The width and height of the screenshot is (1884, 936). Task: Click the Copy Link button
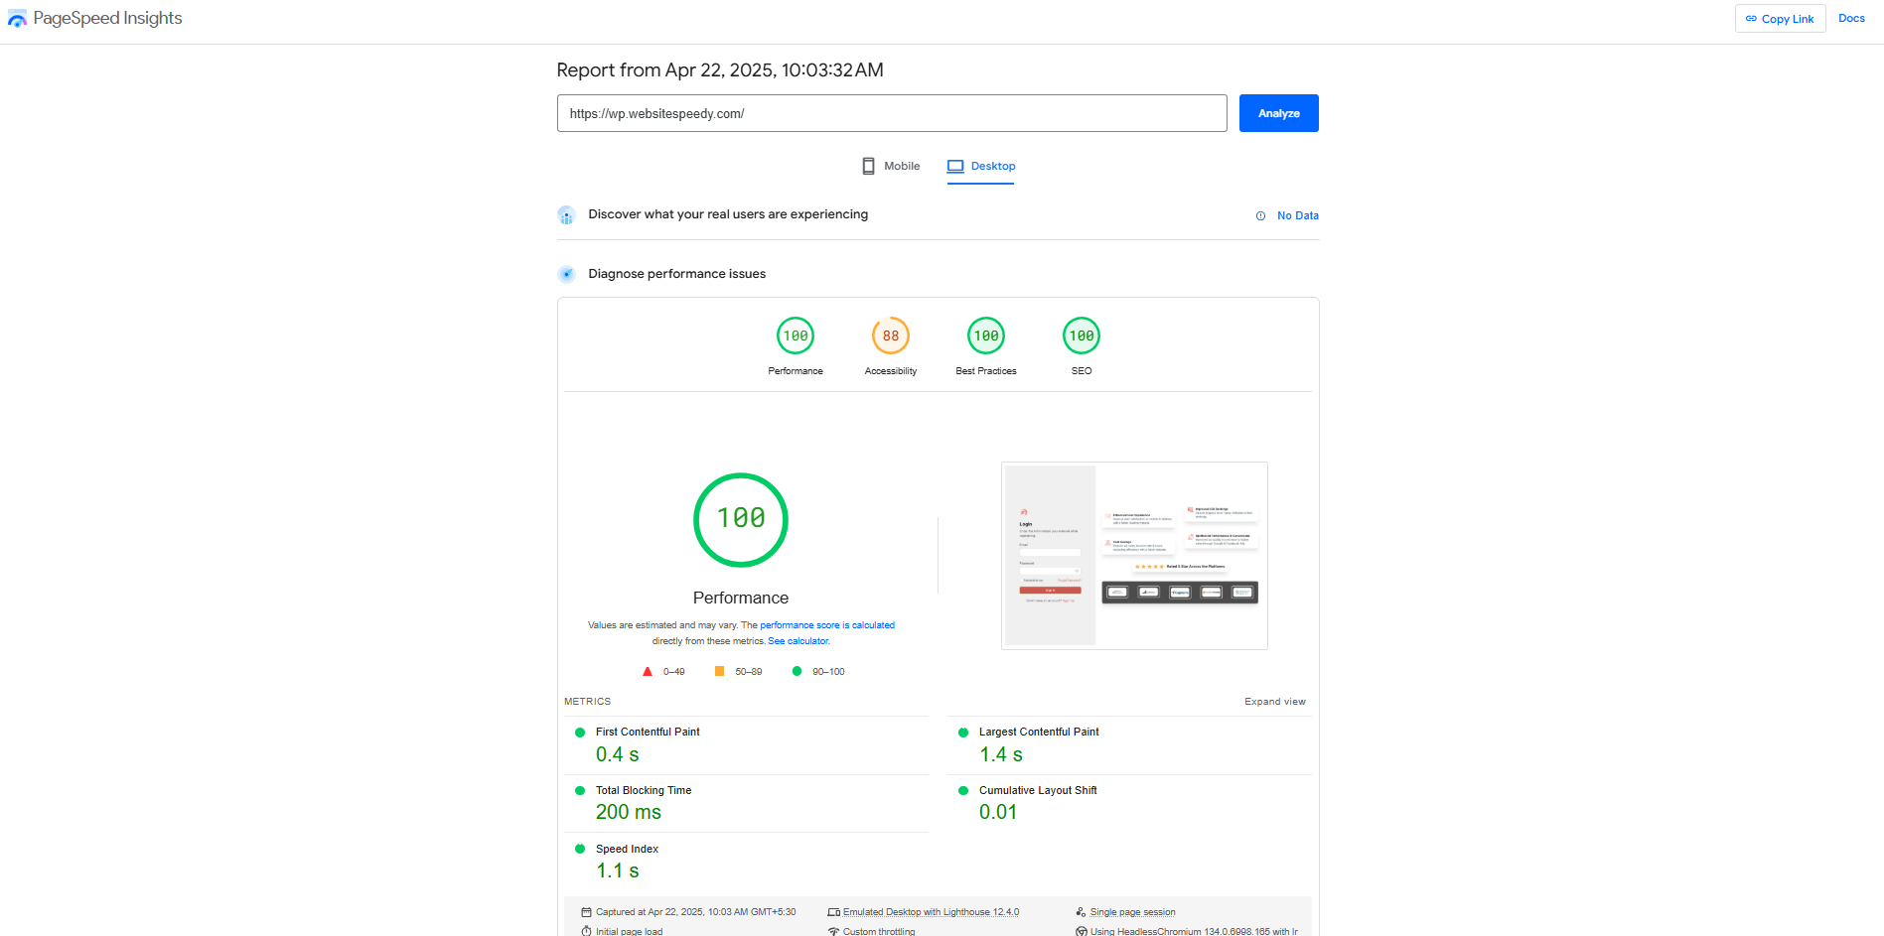(1780, 19)
